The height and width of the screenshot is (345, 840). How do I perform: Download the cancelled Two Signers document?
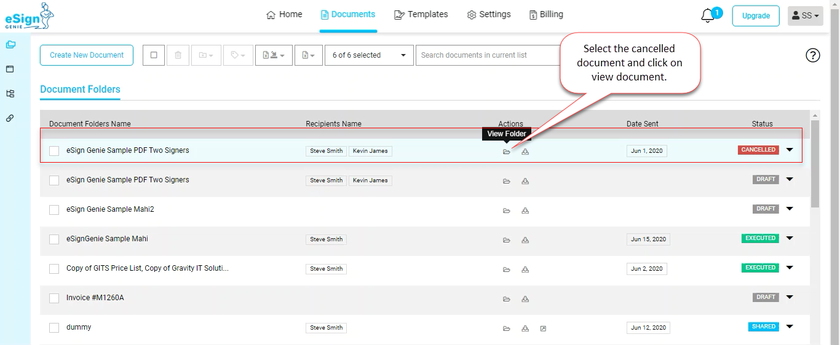point(525,152)
